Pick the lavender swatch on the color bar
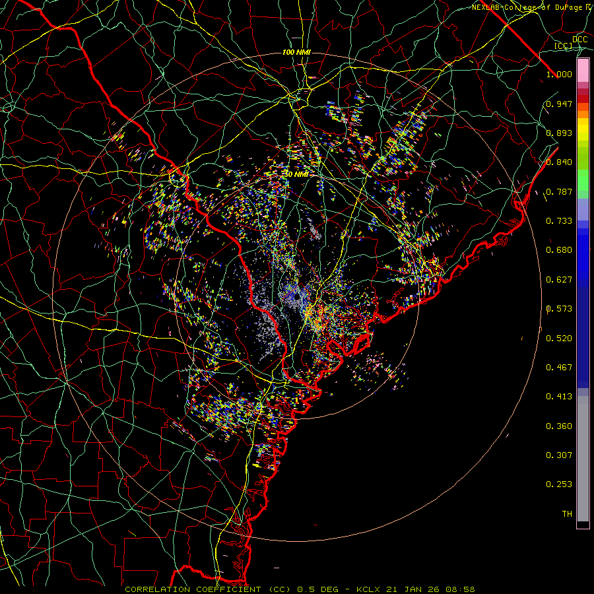This screenshot has width=594, height=594. pyautogui.click(x=583, y=209)
